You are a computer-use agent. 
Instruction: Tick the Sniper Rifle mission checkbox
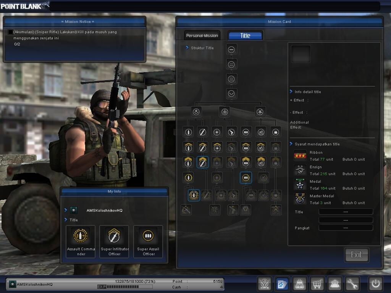10,32
